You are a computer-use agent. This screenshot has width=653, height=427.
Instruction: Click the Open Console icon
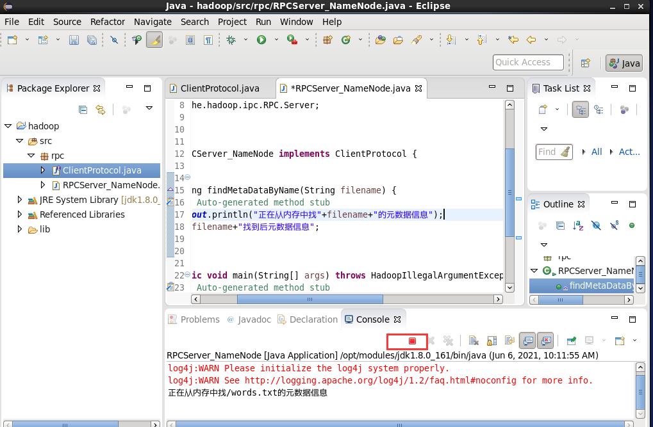pos(620,341)
